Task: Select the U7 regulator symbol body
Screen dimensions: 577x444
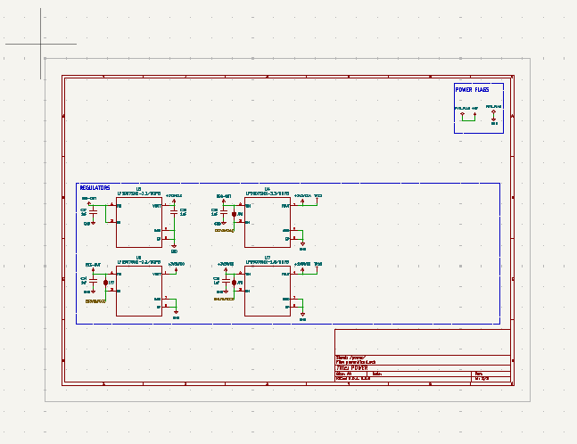Action: coord(267,291)
